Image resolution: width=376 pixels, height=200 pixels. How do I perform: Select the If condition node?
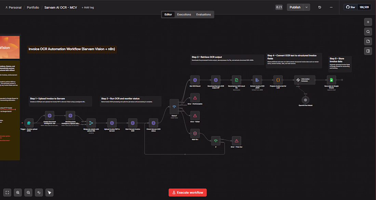pyautogui.click(x=216, y=141)
